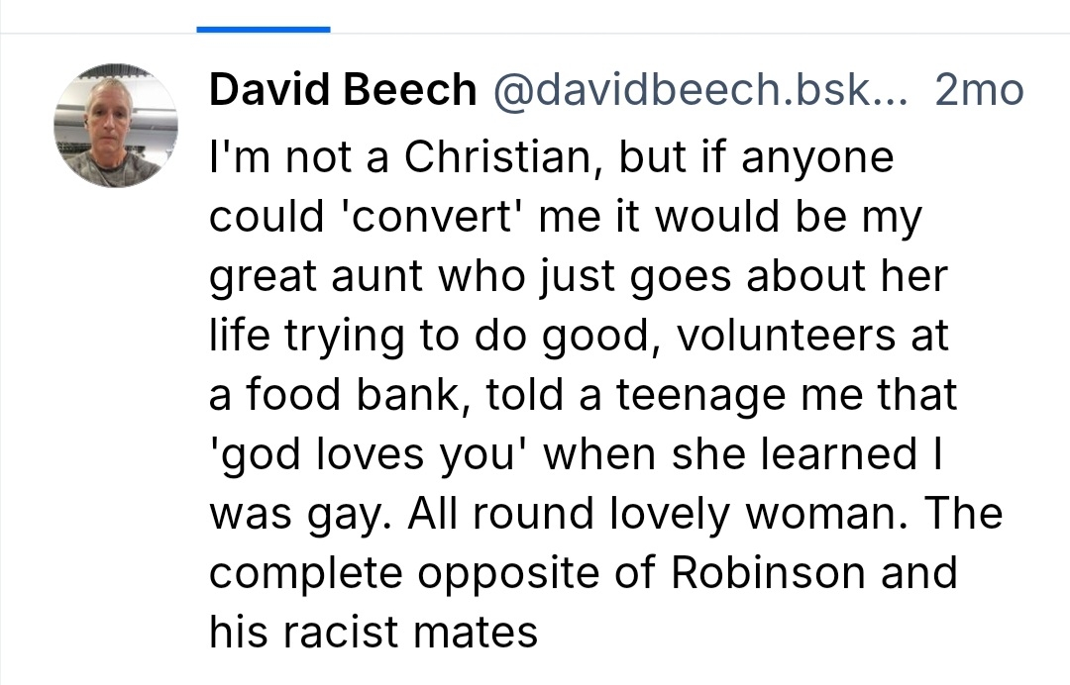Screen dimensions: 1070x685
Task: Select the active tab's blue underline indicator
Action: (x=263, y=29)
